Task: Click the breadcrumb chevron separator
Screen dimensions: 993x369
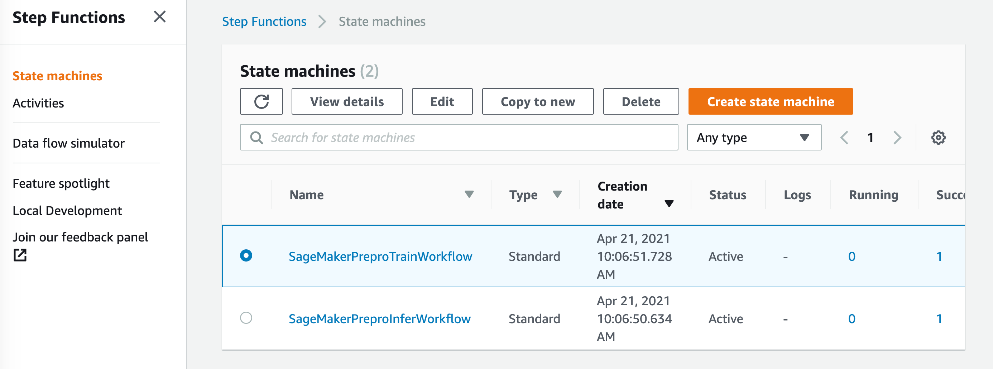Action: [x=322, y=21]
